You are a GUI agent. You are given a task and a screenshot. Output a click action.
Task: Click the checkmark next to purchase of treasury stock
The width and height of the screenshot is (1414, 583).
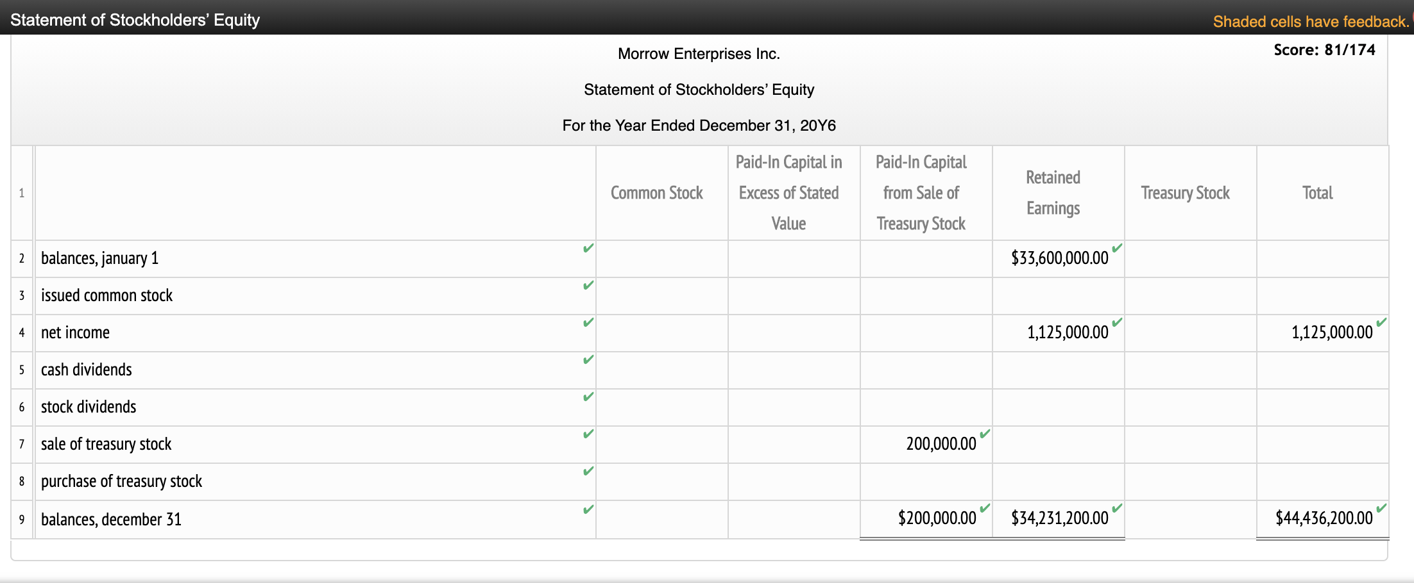point(588,471)
